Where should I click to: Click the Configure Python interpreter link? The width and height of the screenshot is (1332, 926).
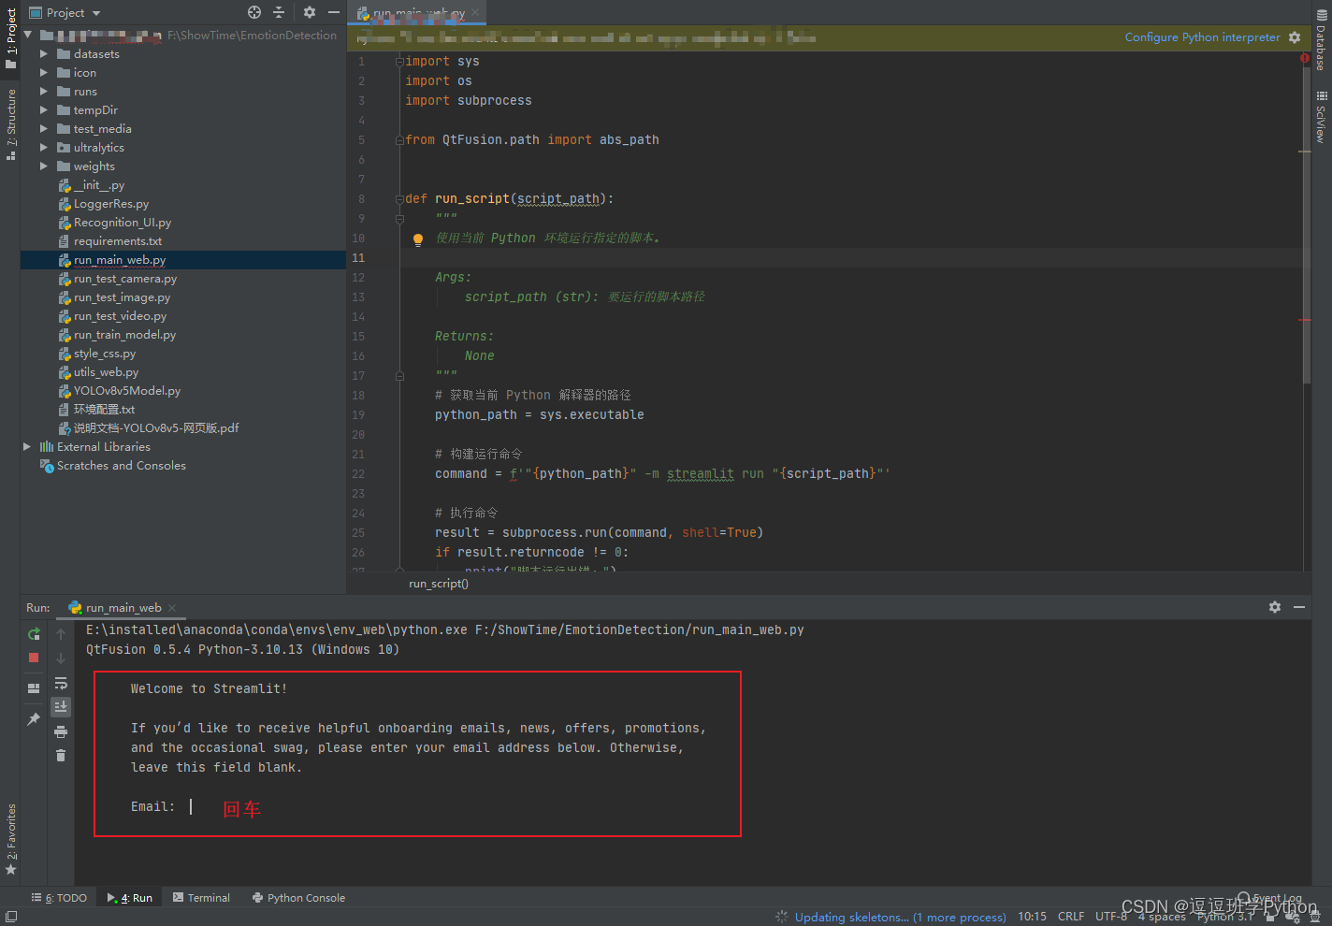coord(1202,37)
